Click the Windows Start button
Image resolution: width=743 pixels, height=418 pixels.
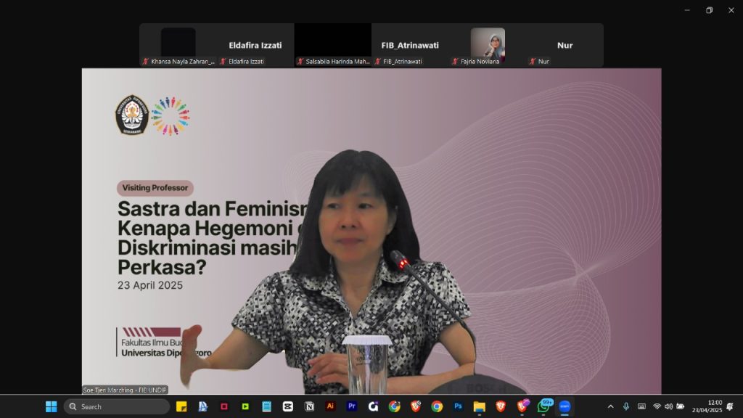52,406
